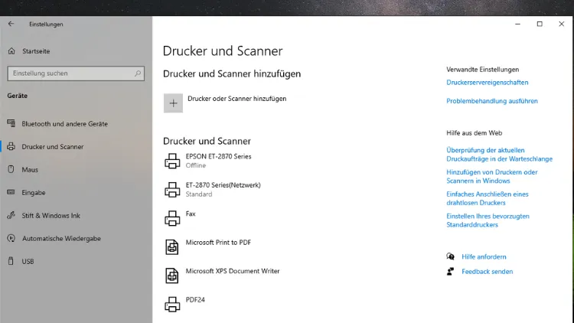Click the back arrow in Einstellungen
Viewport: 574px width, 323px height.
(11, 24)
